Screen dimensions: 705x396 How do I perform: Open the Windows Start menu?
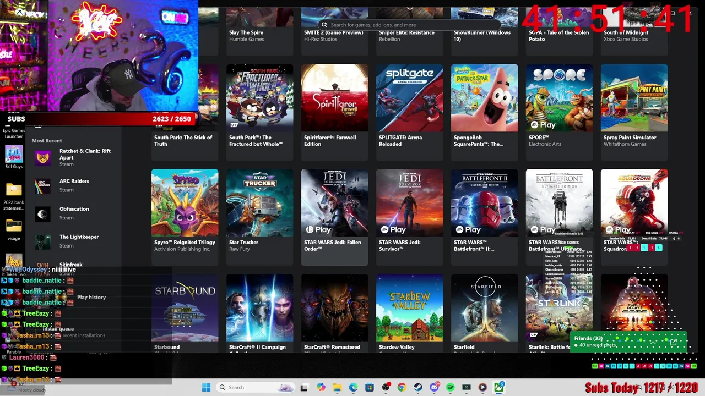point(206,387)
